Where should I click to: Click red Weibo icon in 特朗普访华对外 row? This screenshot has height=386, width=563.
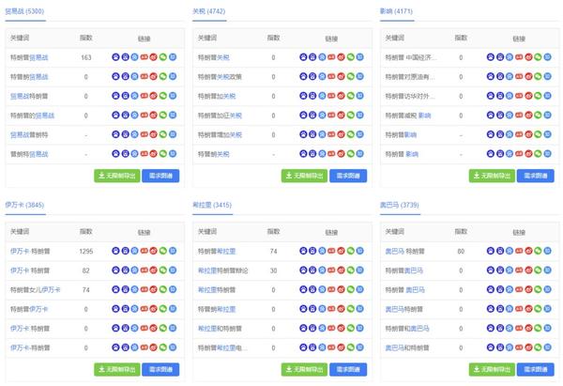[528, 96]
